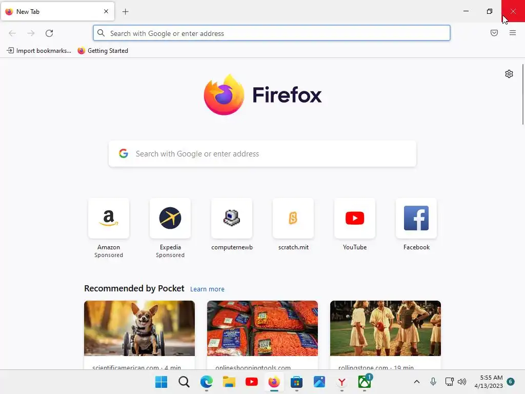Click Learn more next to Pocket
Screen dimensions: 525x394
[207, 289]
